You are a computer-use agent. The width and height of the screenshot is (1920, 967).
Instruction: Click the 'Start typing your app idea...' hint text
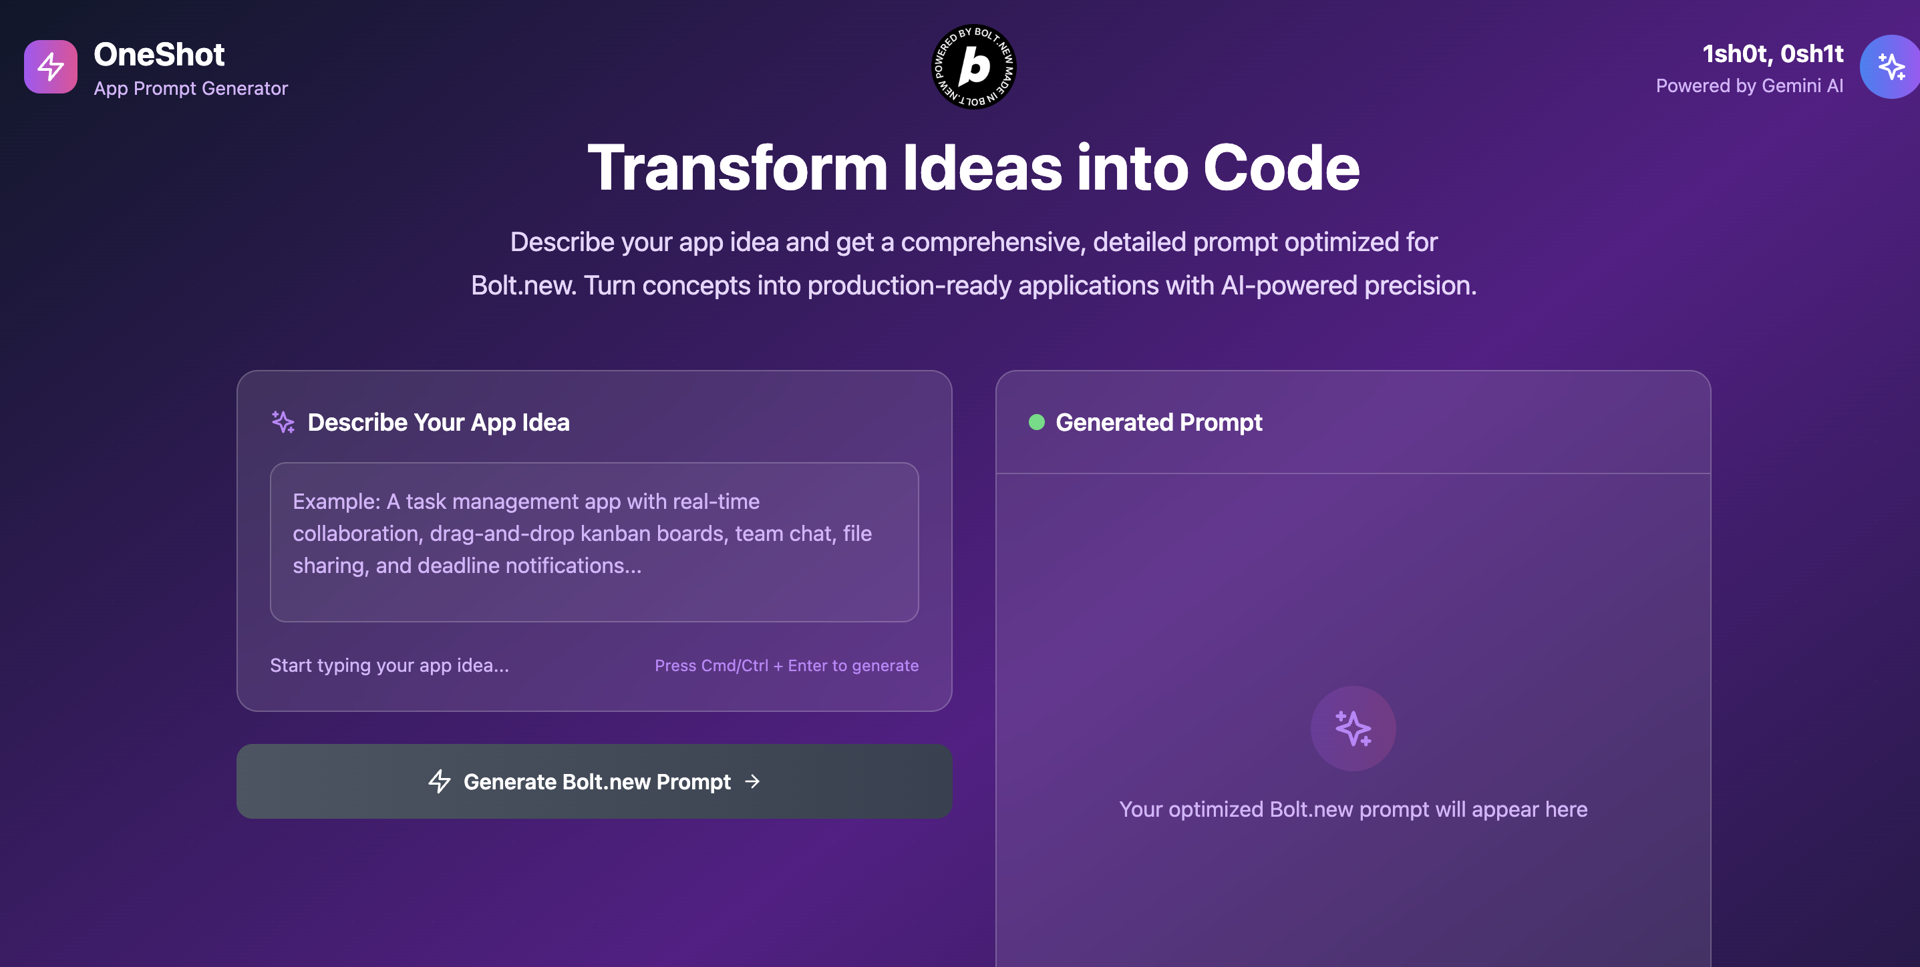(389, 664)
